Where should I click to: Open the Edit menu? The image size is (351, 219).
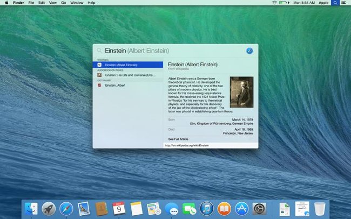coord(42,3)
